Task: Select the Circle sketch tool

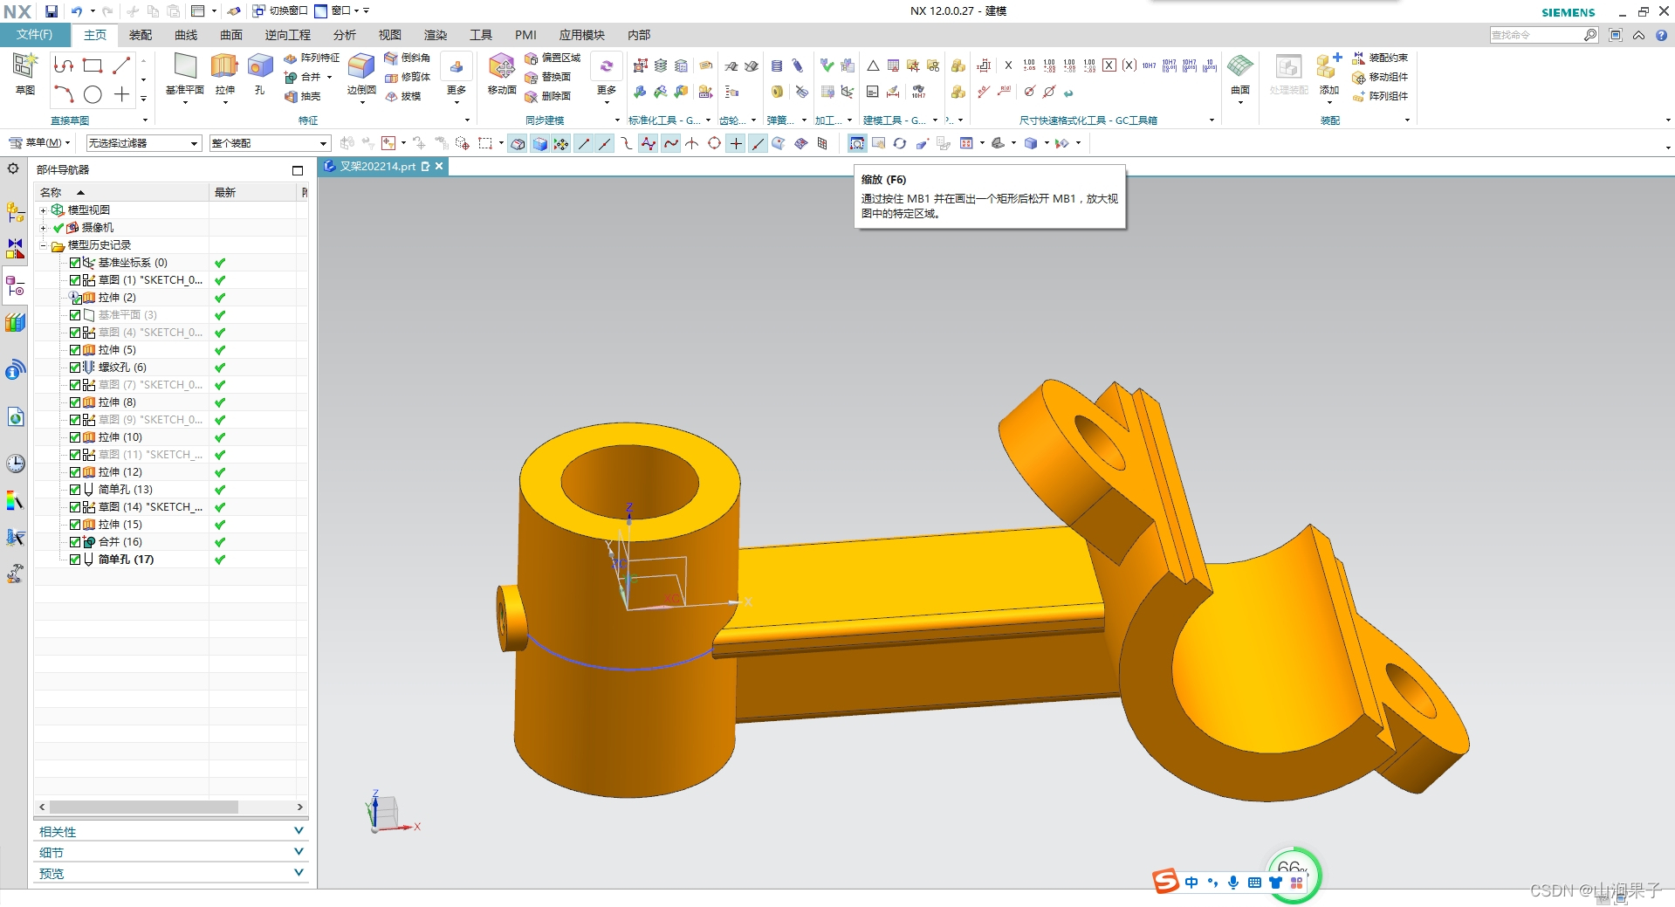Action: coord(93,94)
